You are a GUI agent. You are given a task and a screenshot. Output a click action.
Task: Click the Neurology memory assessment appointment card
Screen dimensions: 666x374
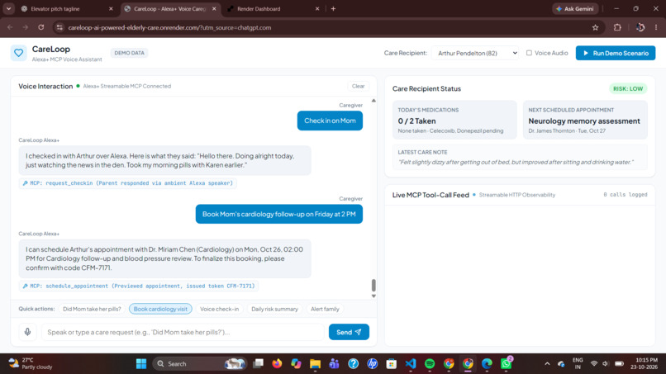[585, 120]
